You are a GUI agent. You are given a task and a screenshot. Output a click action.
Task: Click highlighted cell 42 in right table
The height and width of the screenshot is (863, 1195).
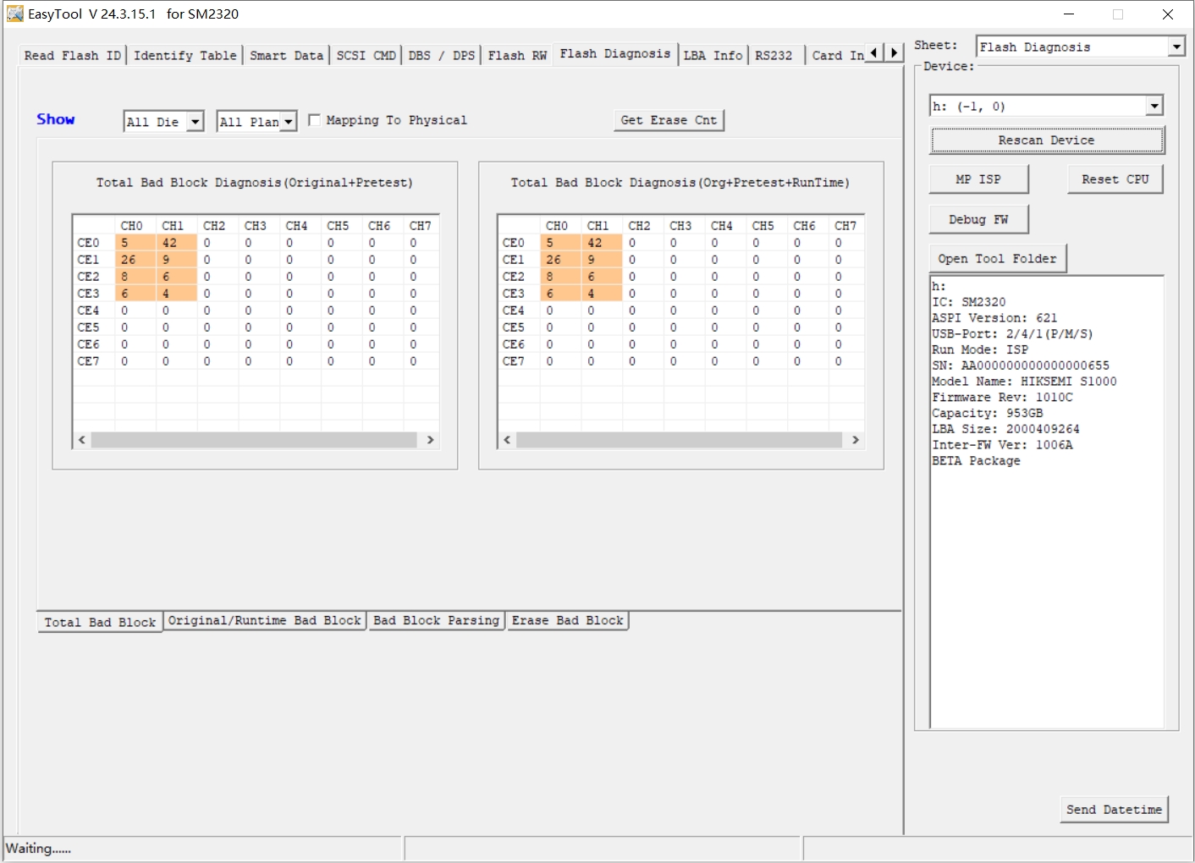602,243
